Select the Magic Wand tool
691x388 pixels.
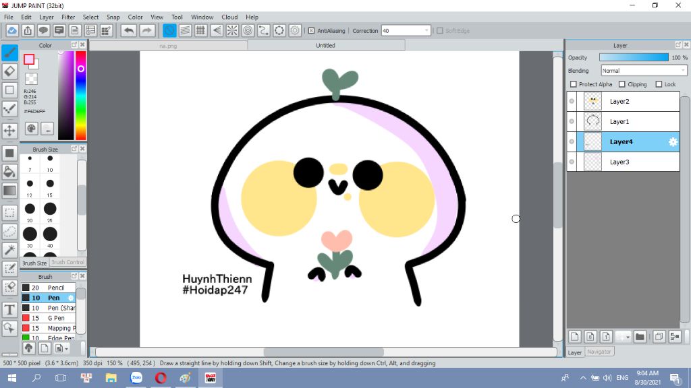click(9, 250)
